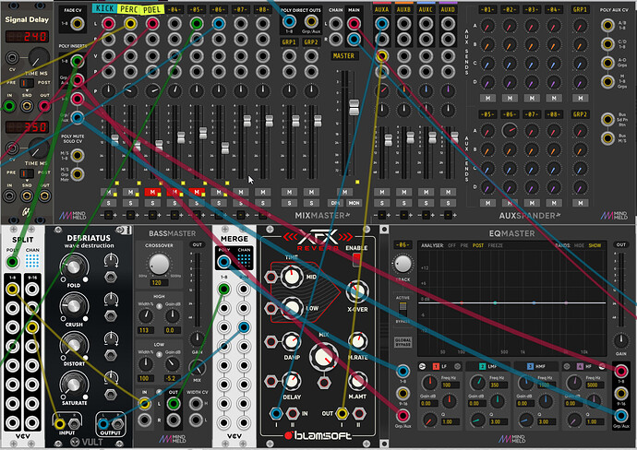Screen dimensions: 637x450
Task: Click the XFX Reverb MIX knob
Action: click(x=324, y=358)
